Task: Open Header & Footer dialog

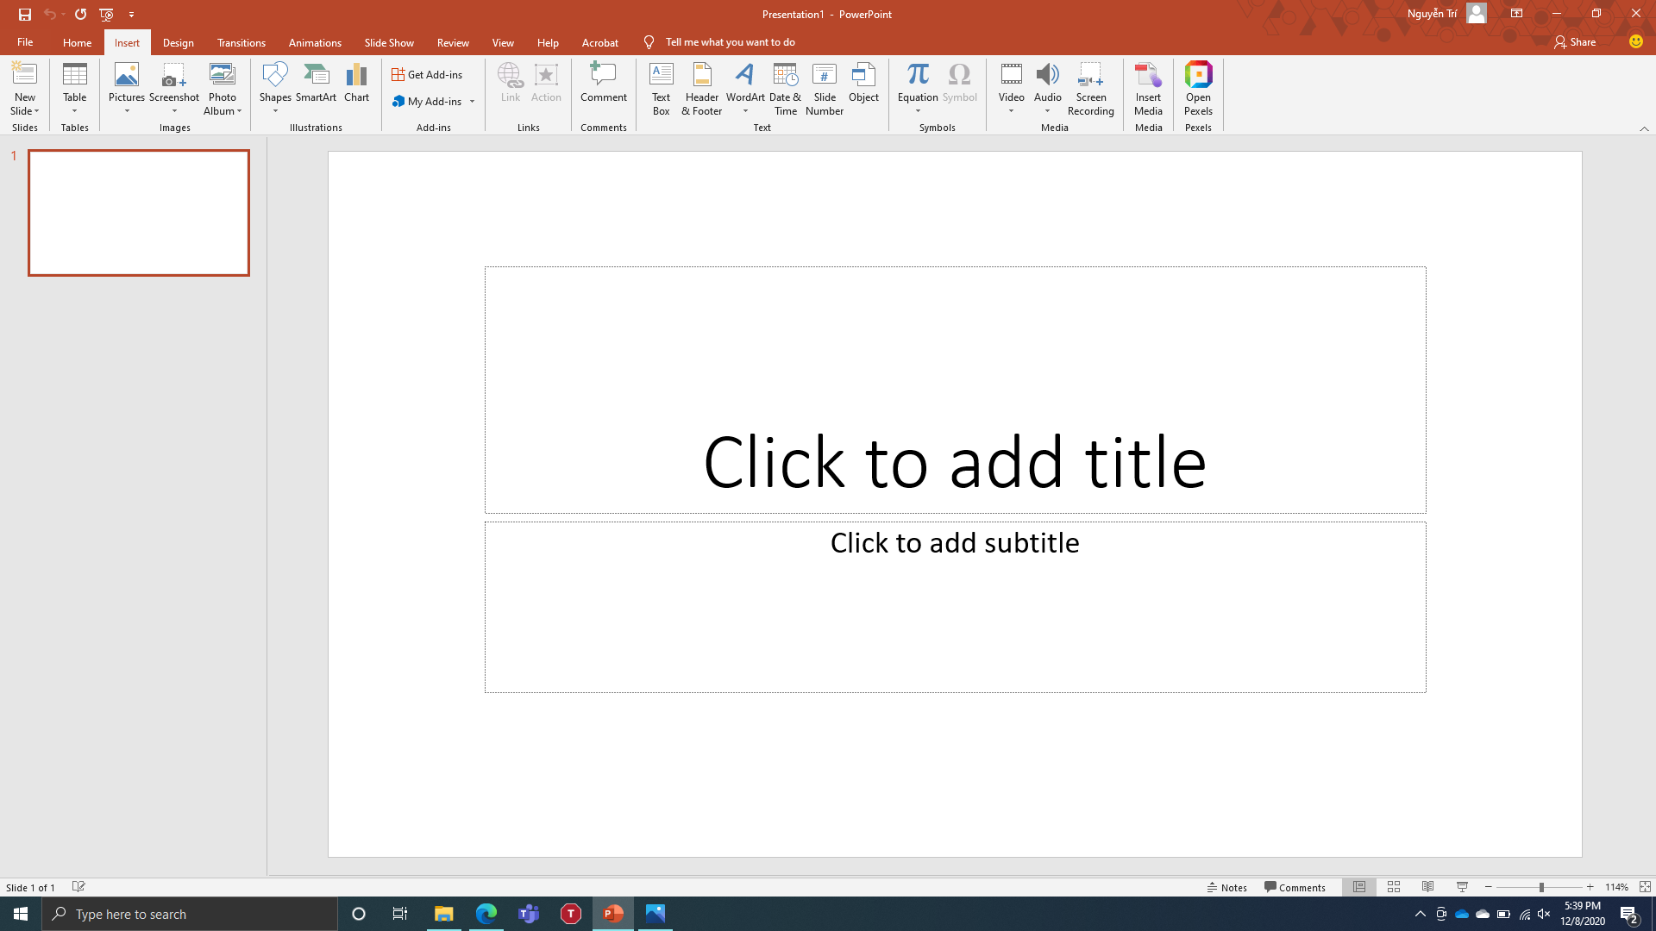Action: pyautogui.click(x=701, y=88)
